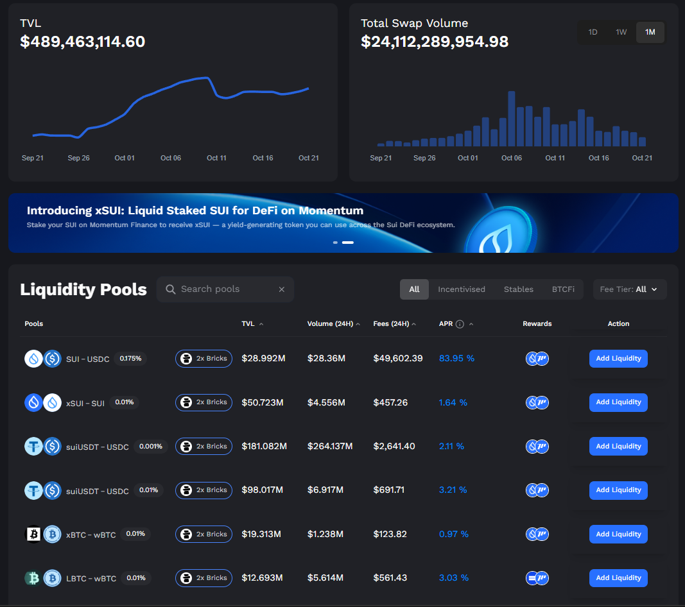Screen dimensions: 685x607
Task: Select the first carousel indicator dot
Action: click(x=334, y=243)
